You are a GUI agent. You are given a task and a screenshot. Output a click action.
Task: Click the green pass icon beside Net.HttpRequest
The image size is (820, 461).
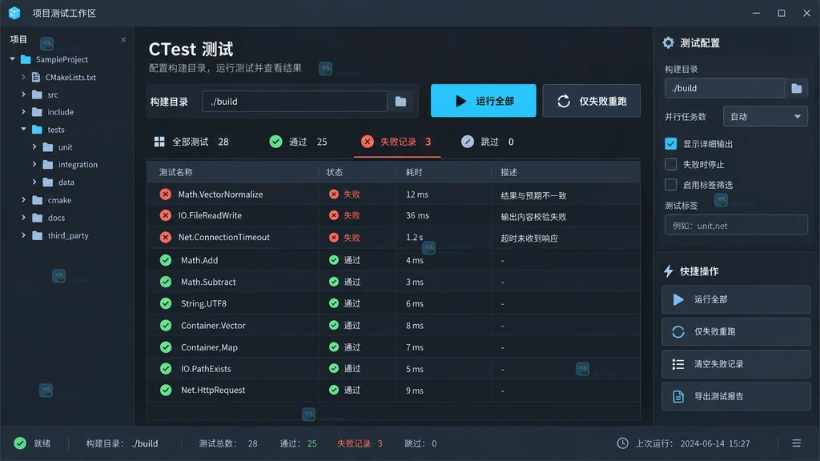(166, 391)
